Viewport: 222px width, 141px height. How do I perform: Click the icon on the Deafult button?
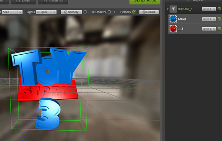pos(144,12)
